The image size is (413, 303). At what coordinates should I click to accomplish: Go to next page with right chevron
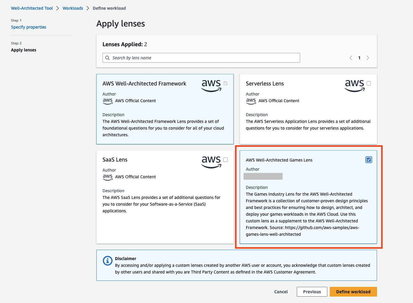(368, 58)
